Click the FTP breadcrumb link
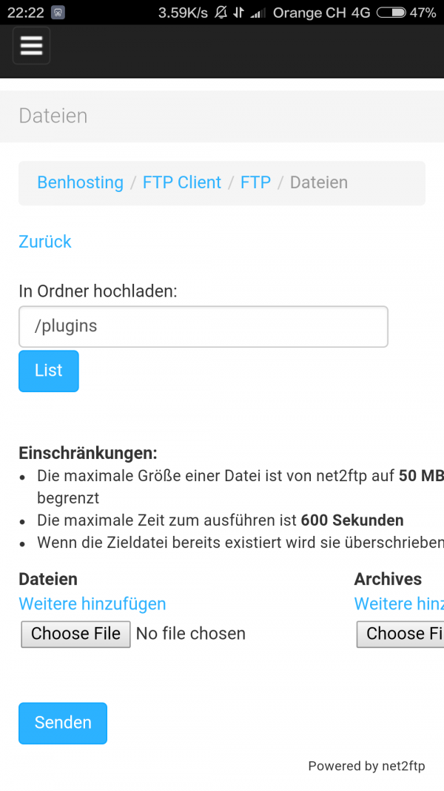 coord(255,182)
